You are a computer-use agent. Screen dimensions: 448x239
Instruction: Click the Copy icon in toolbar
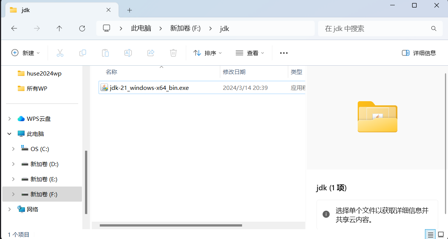coord(83,53)
